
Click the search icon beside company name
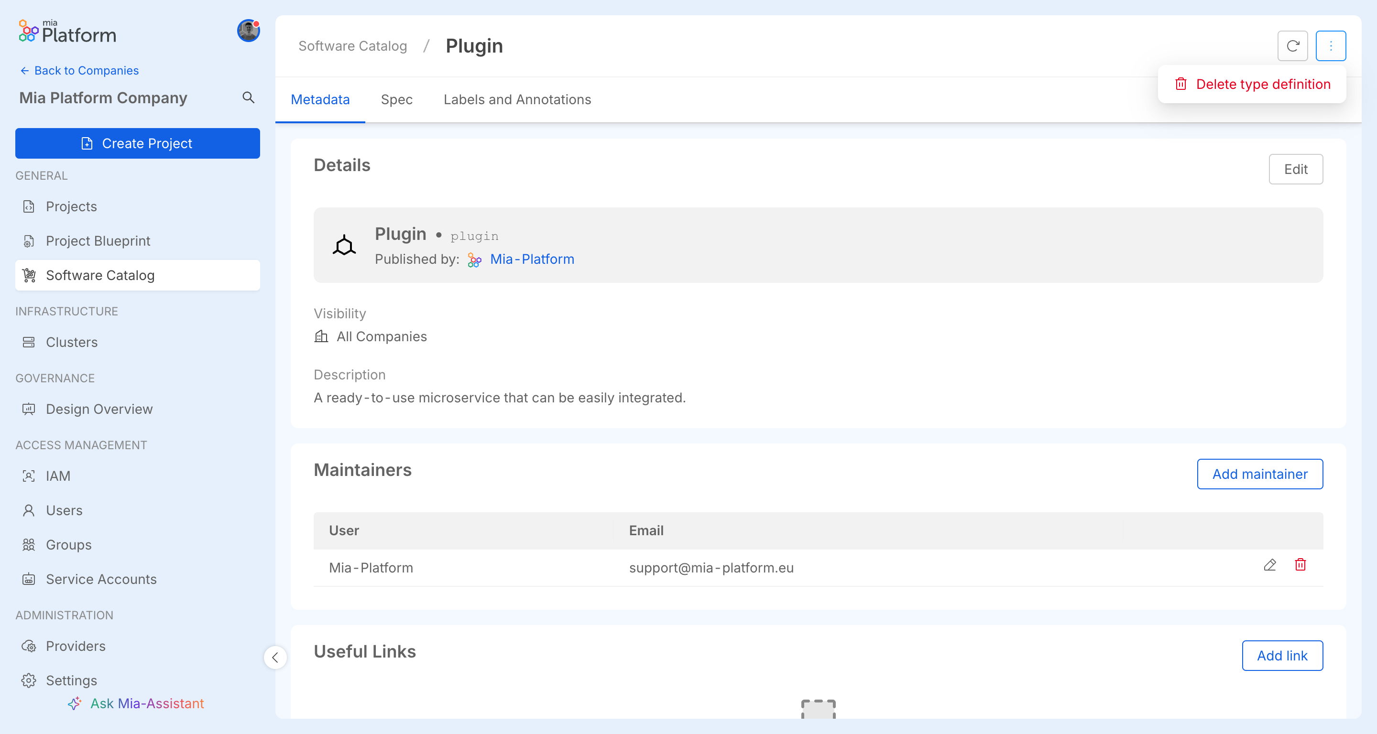[x=248, y=97]
